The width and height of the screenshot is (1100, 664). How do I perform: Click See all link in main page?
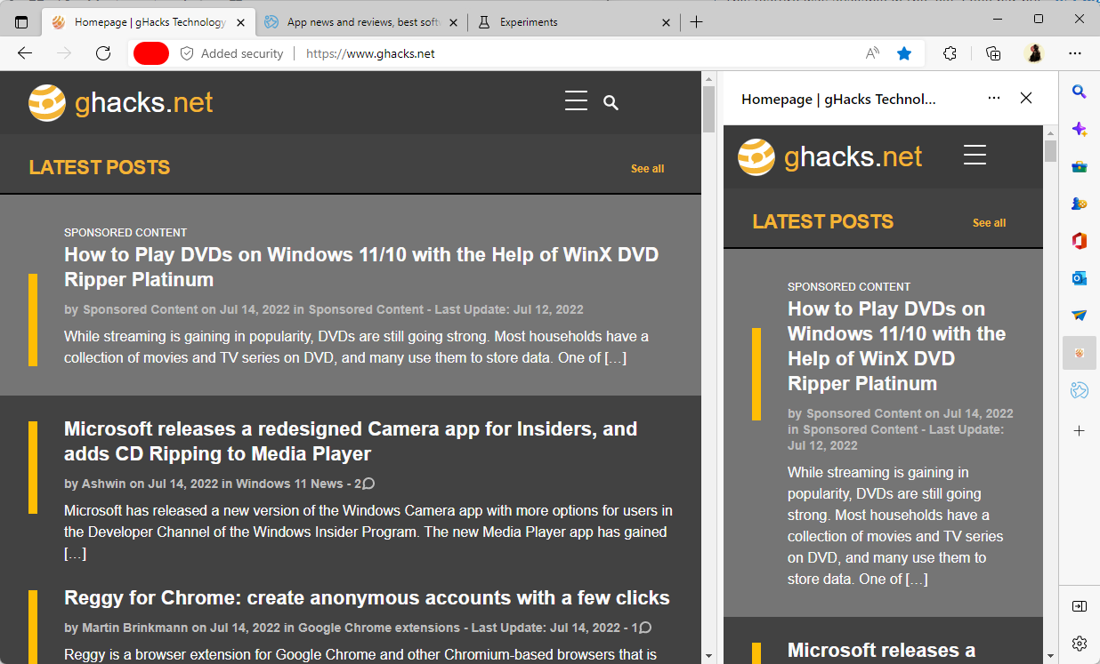click(x=647, y=169)
